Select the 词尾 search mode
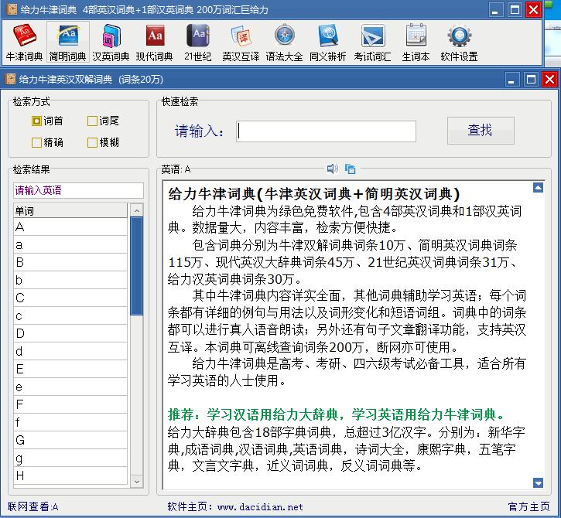This screenshot has height=518, width=561. (103, 121)
